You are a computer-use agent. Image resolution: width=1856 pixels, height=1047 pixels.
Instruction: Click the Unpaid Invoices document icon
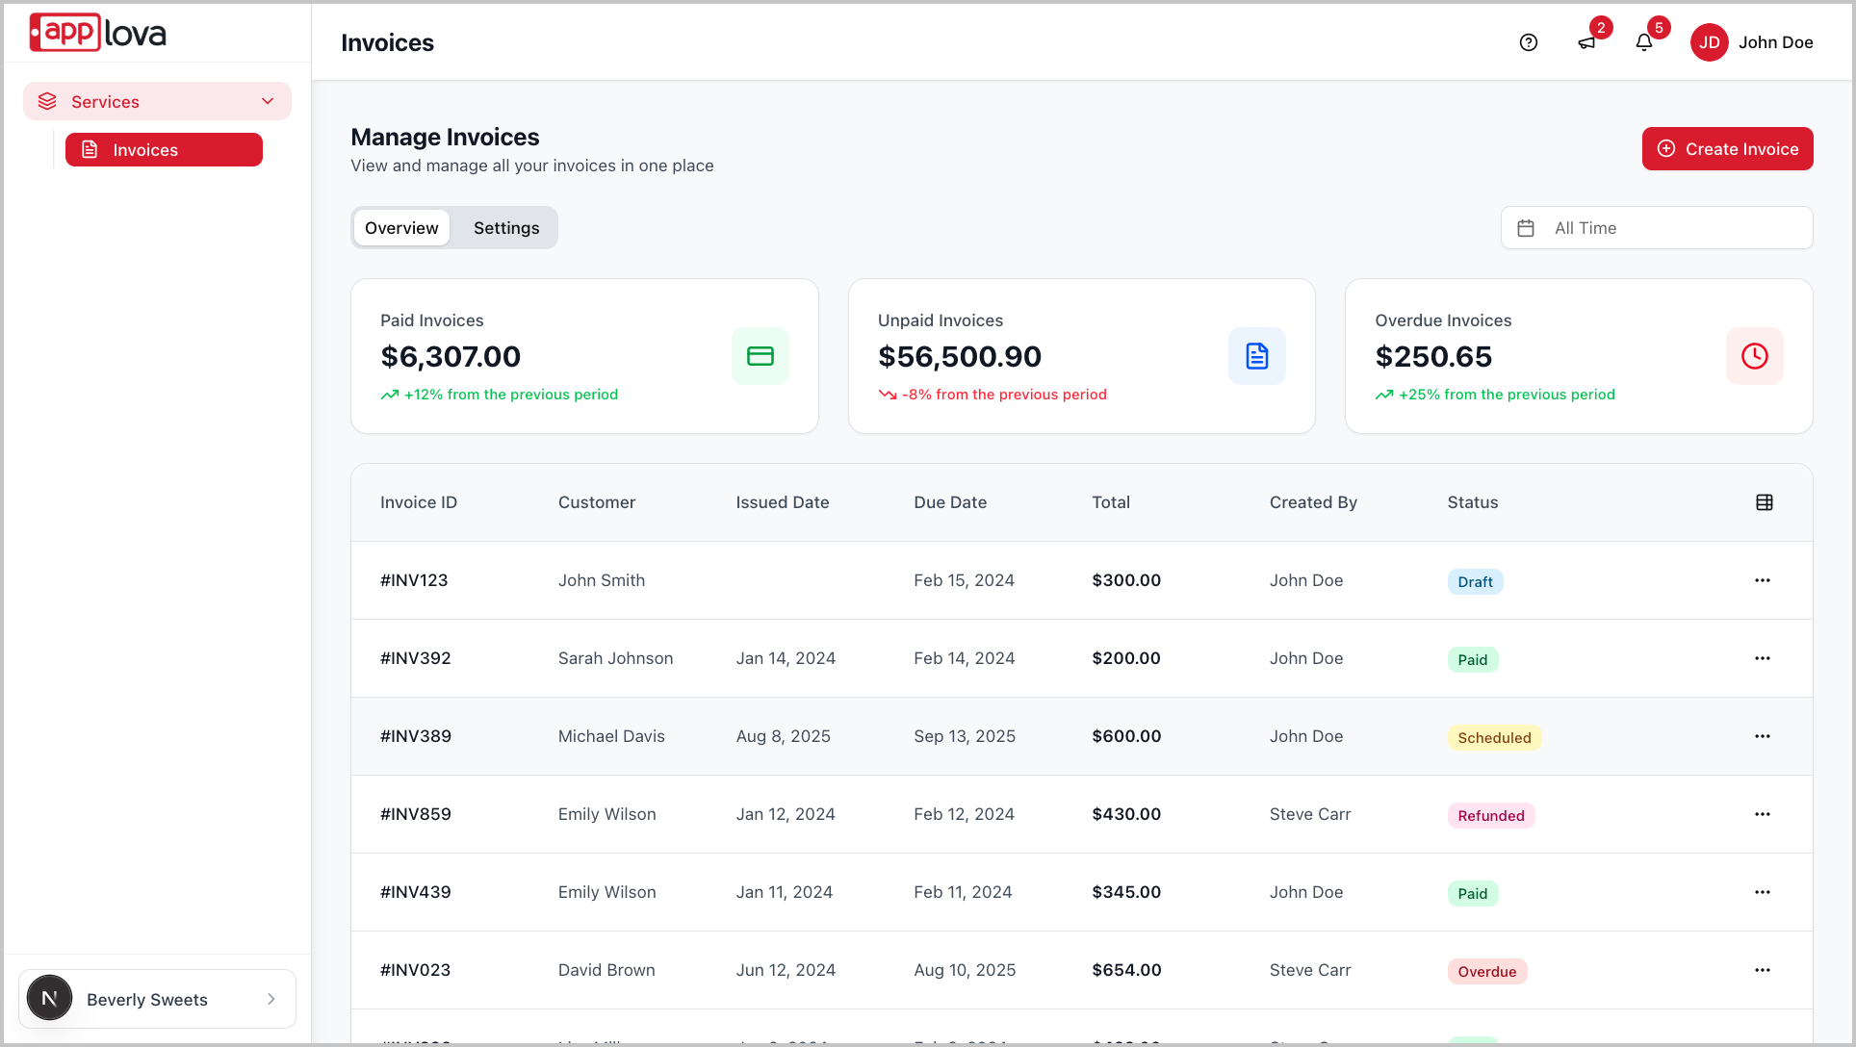(1256, 356)
